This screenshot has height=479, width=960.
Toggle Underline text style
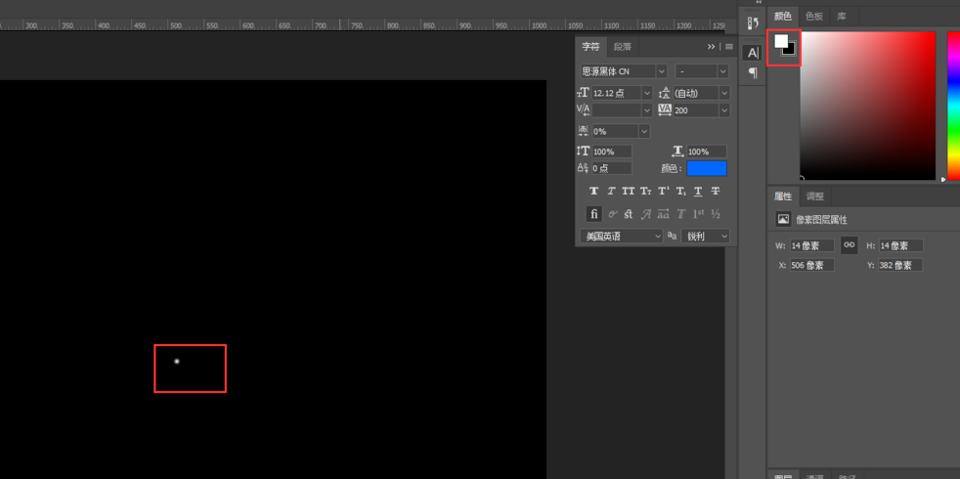pos(698,192)
